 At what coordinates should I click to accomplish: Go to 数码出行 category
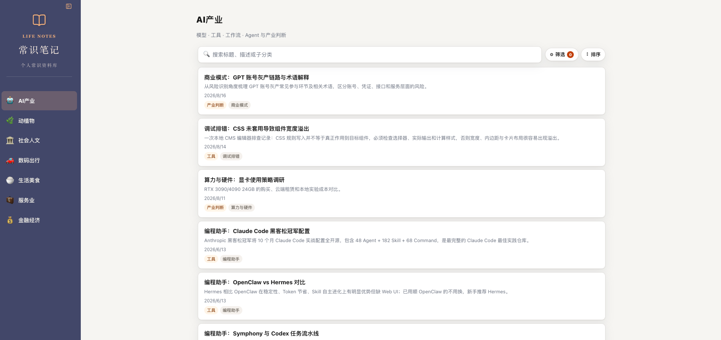(x=39, y=160)
